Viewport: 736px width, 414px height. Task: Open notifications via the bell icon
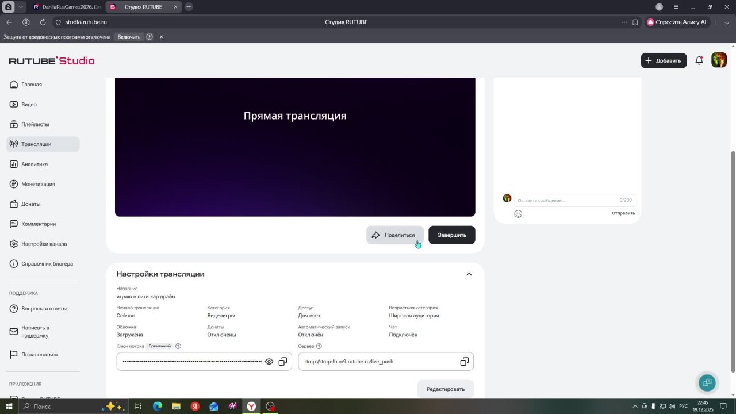click(699, 60)
